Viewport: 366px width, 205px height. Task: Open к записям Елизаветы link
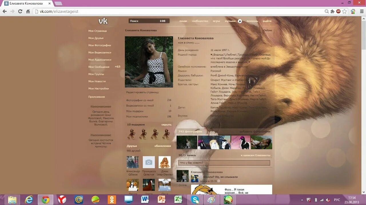coord(256,155)
